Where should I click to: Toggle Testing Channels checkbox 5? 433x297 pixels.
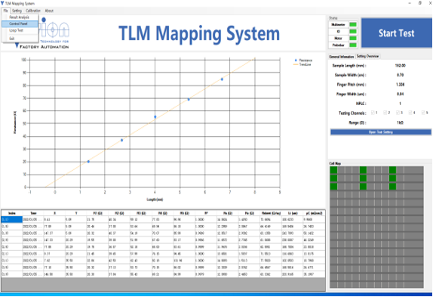tap(423, 113)
